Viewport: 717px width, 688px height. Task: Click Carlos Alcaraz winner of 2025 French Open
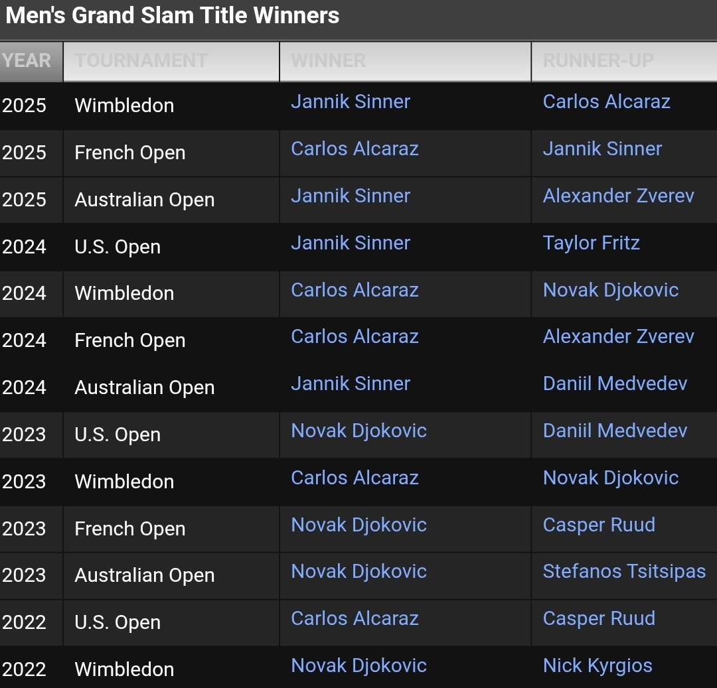pos(355,149)
